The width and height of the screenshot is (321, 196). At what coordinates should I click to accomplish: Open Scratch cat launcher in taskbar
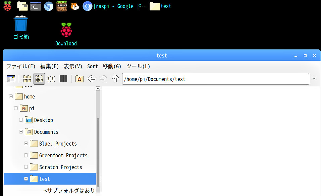[x=75, y=6]
